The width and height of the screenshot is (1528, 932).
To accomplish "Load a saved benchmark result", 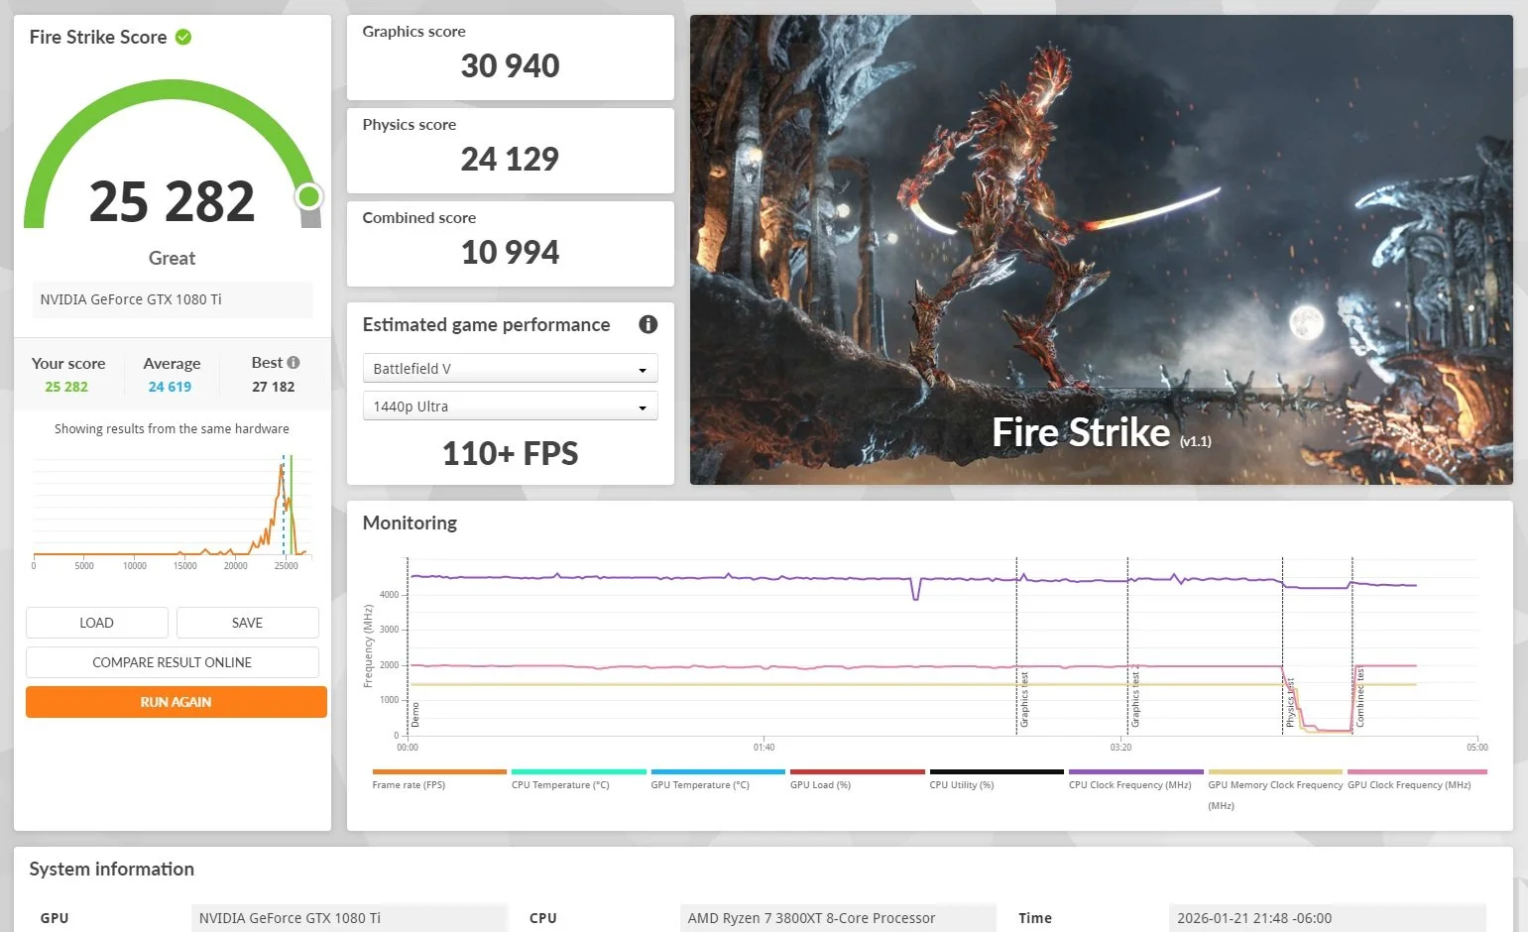I will (x=96, y=622).
